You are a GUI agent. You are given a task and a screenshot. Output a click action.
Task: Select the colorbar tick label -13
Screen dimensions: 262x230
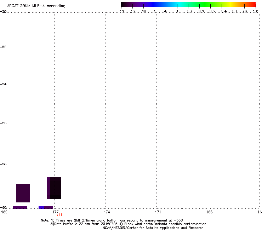(131, 11)
